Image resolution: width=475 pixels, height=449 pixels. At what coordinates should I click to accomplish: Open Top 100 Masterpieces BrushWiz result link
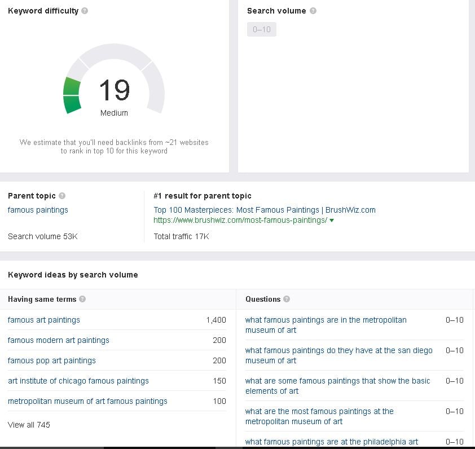point(265,210)
